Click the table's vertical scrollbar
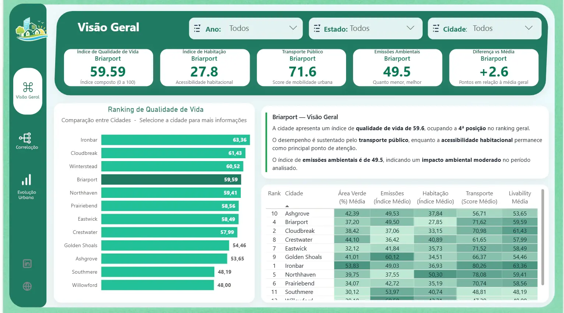The image size is (564, 313). [543, 237]
